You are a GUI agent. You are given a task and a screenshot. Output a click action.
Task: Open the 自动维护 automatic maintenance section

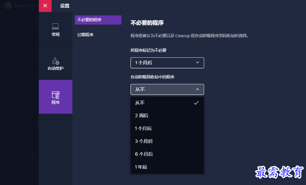pos(56,63)
